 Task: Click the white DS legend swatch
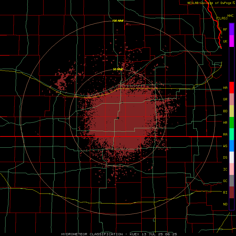232,157
